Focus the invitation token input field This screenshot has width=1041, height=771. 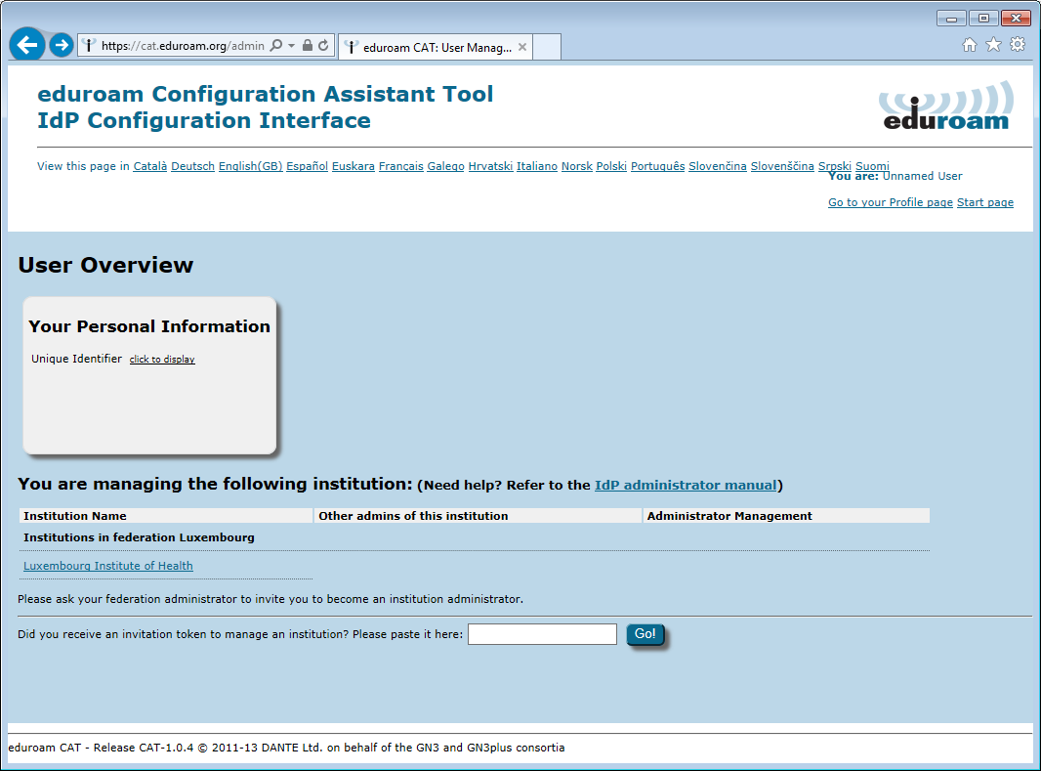(542, 634)
